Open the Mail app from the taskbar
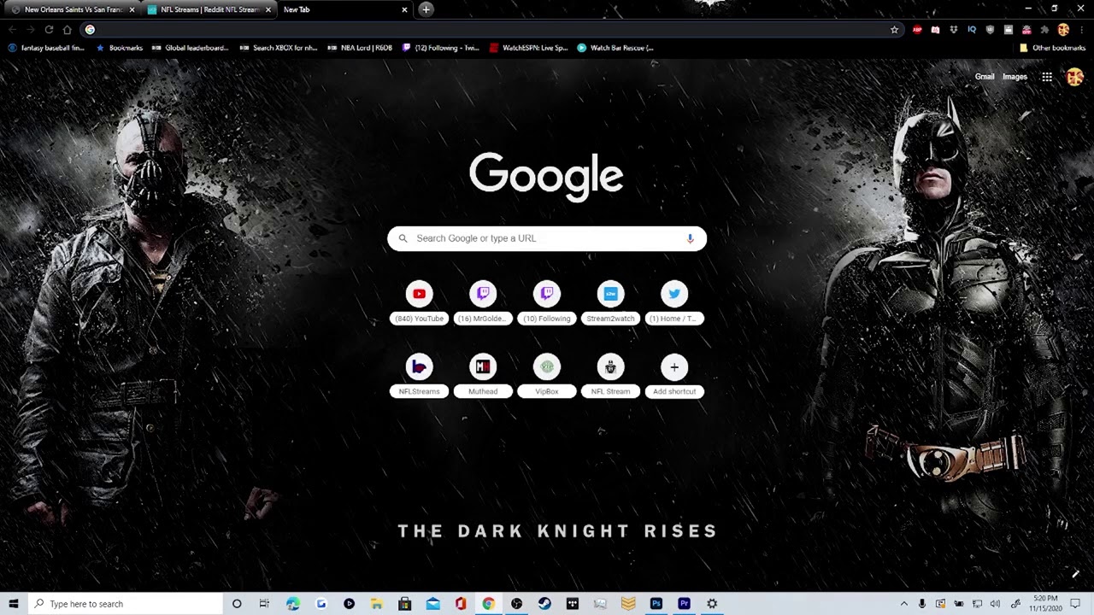1094x615 pixels. click(432, 604)
